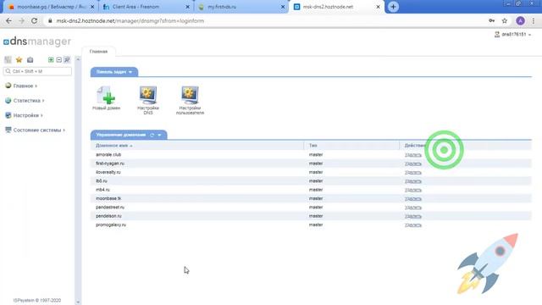Click the browser address bar URL

tap(130, 20)
